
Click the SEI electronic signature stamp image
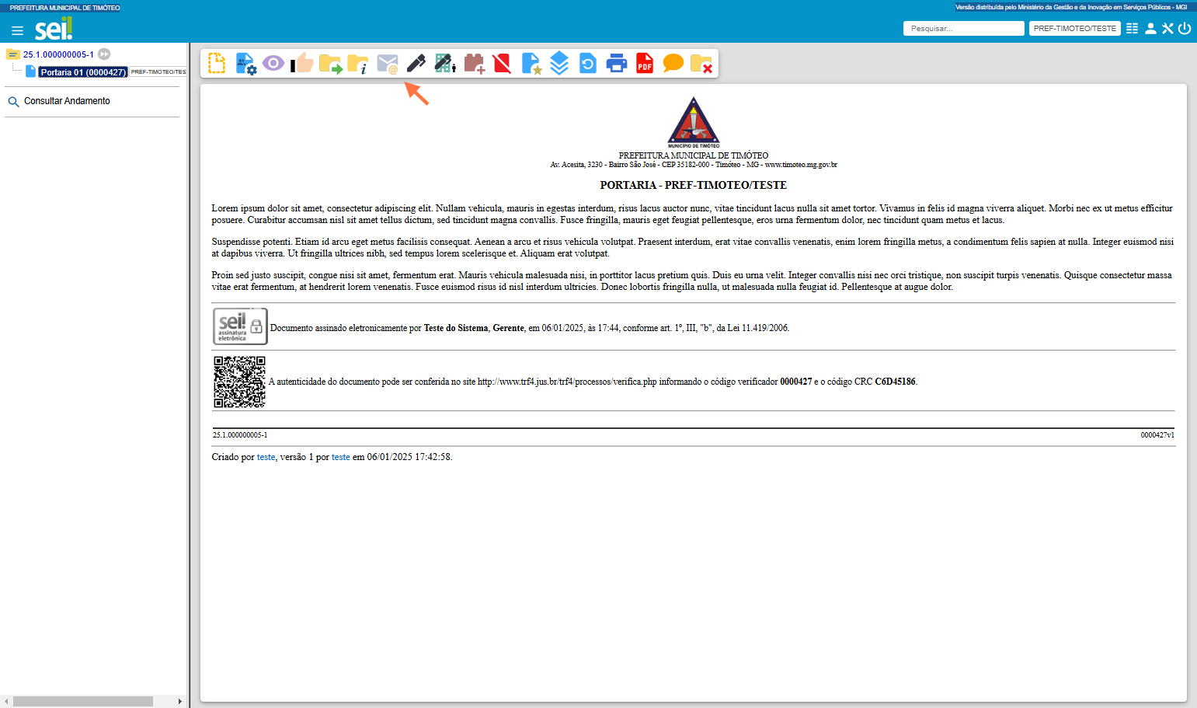(240, 326)
